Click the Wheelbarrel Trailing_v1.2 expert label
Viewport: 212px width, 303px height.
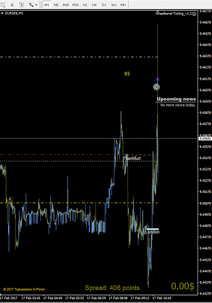[x=174, y=14]
